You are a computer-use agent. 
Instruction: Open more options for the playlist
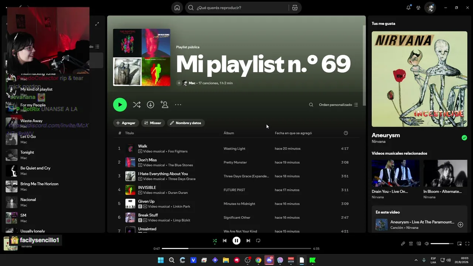[178, 105]
